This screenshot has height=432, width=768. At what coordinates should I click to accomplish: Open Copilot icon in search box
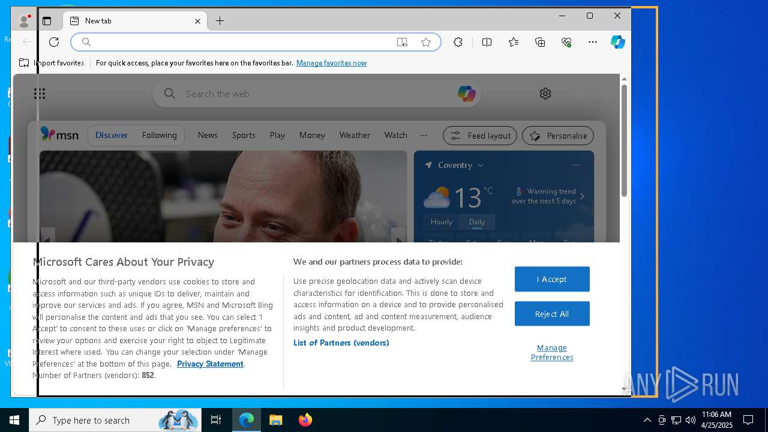tap(466, 94)
